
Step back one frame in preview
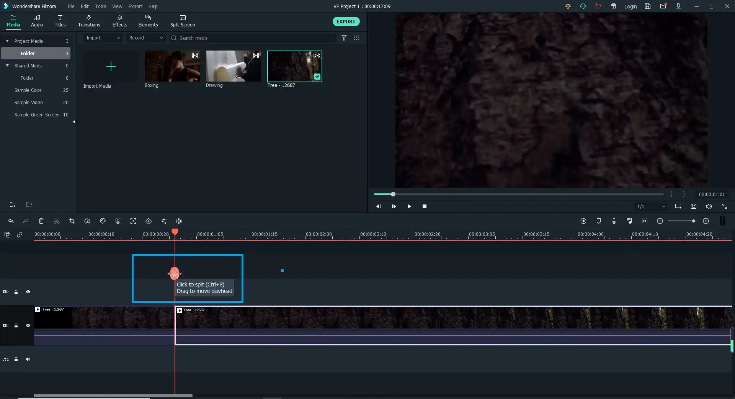click(x=379, y=206)
